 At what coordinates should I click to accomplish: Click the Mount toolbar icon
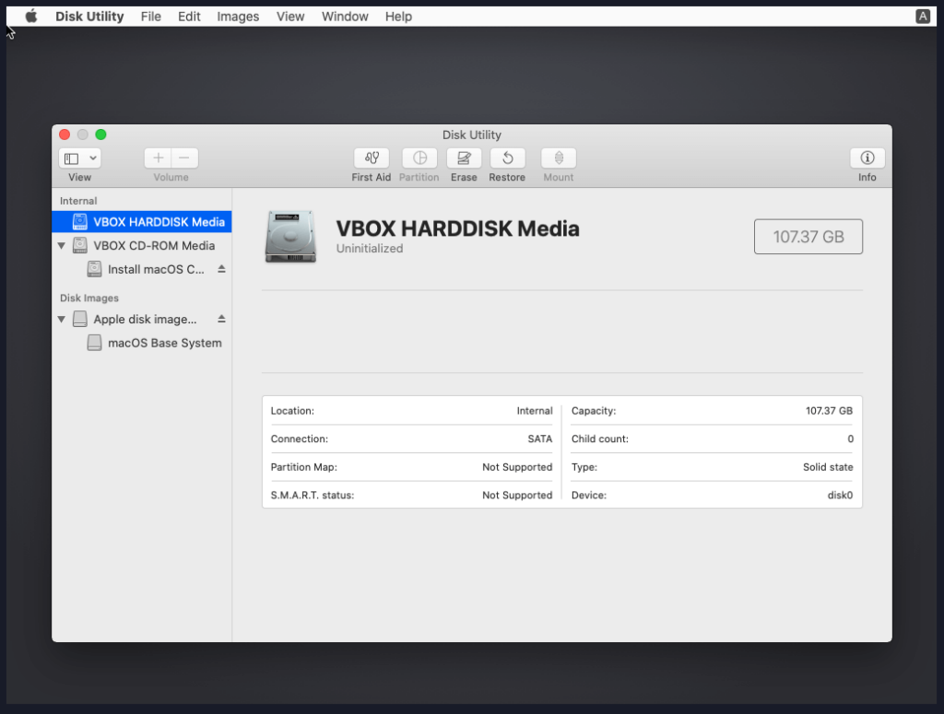point(559,158)
